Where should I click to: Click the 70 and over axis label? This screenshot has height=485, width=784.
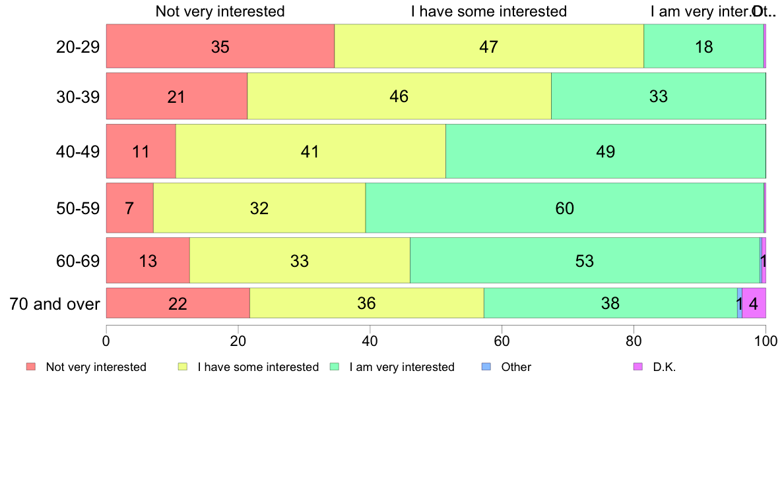[55, 304]
